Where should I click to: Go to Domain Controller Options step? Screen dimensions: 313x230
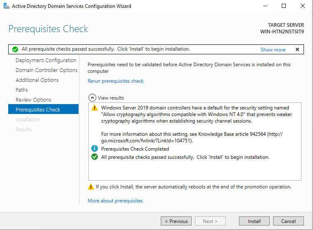point(46,70)
